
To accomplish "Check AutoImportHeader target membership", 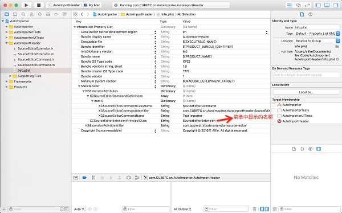I will (x=274, y=121).
